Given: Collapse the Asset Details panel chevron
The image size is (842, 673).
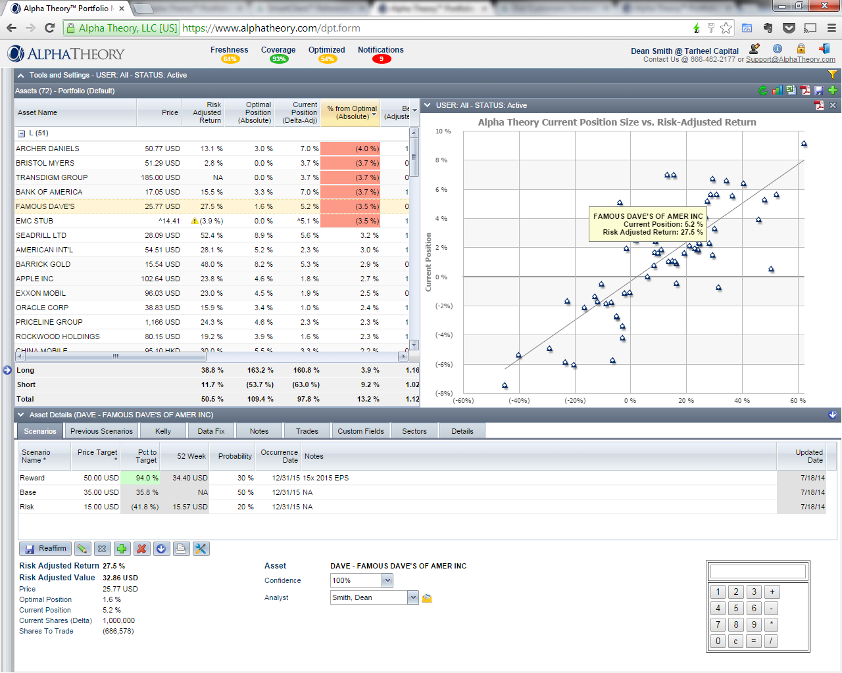Looking at the screenshot, I should [20, 415].
